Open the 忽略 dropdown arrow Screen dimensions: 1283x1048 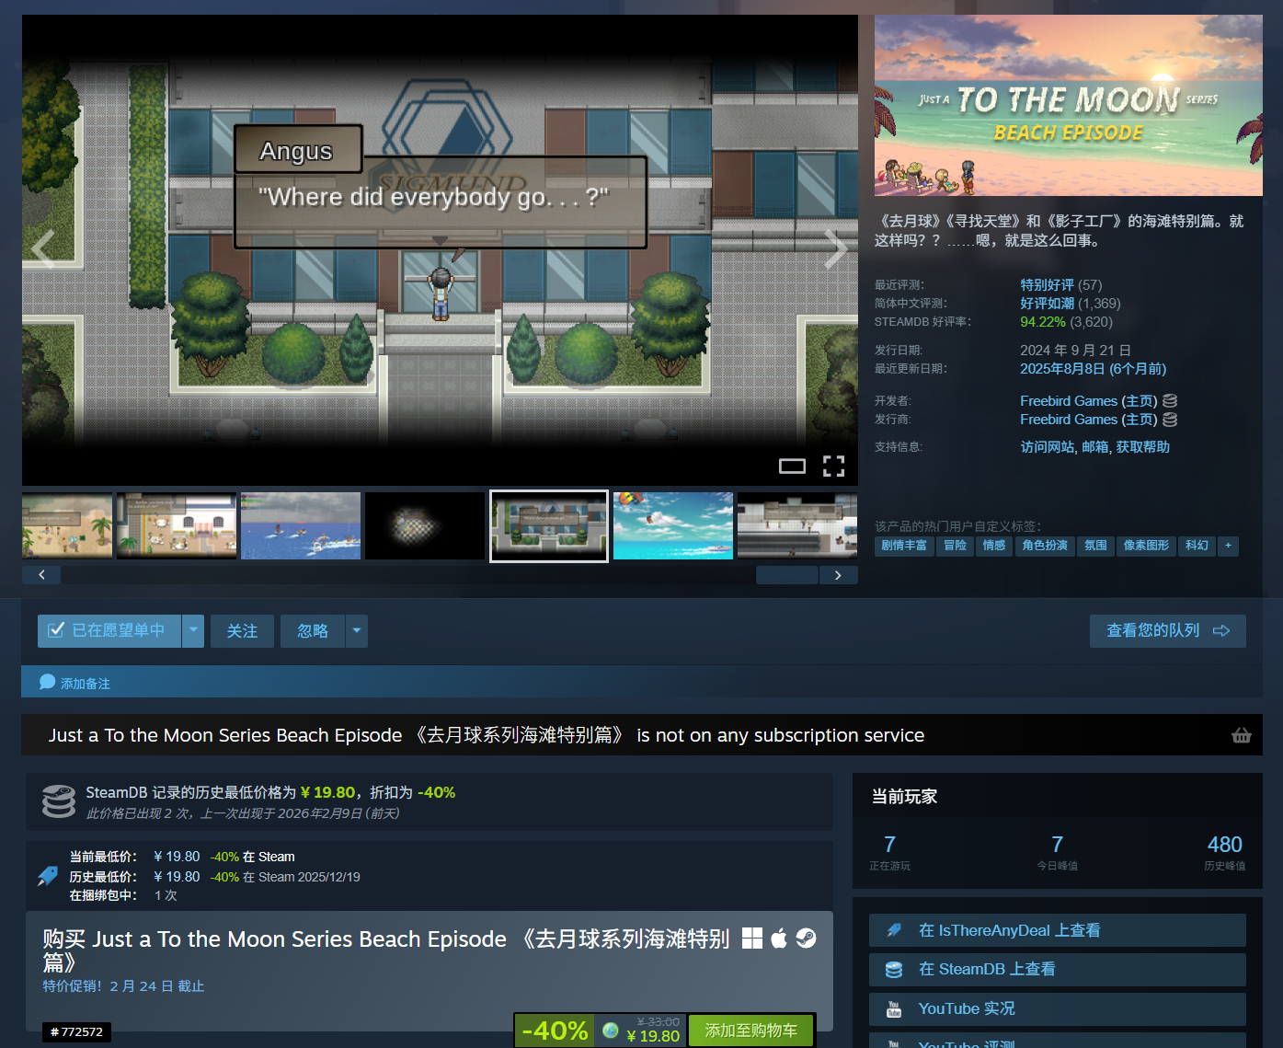tap(357, 631)
